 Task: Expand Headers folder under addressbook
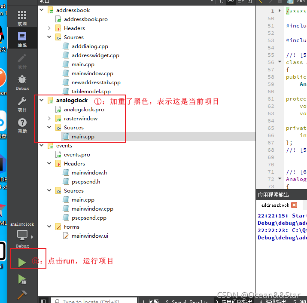click(49, 28)
